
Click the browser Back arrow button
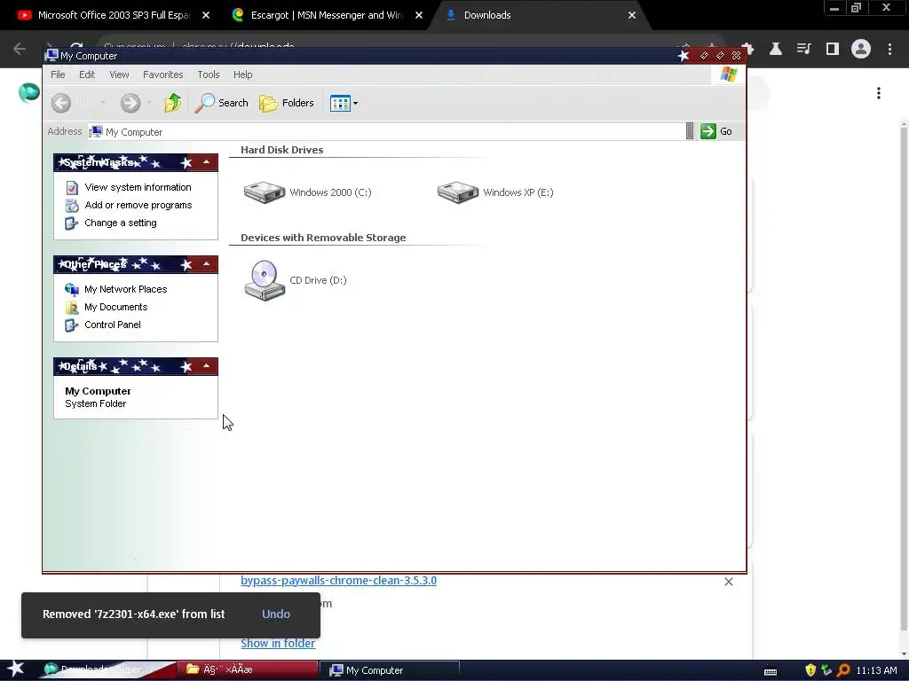tap(20, 50)
